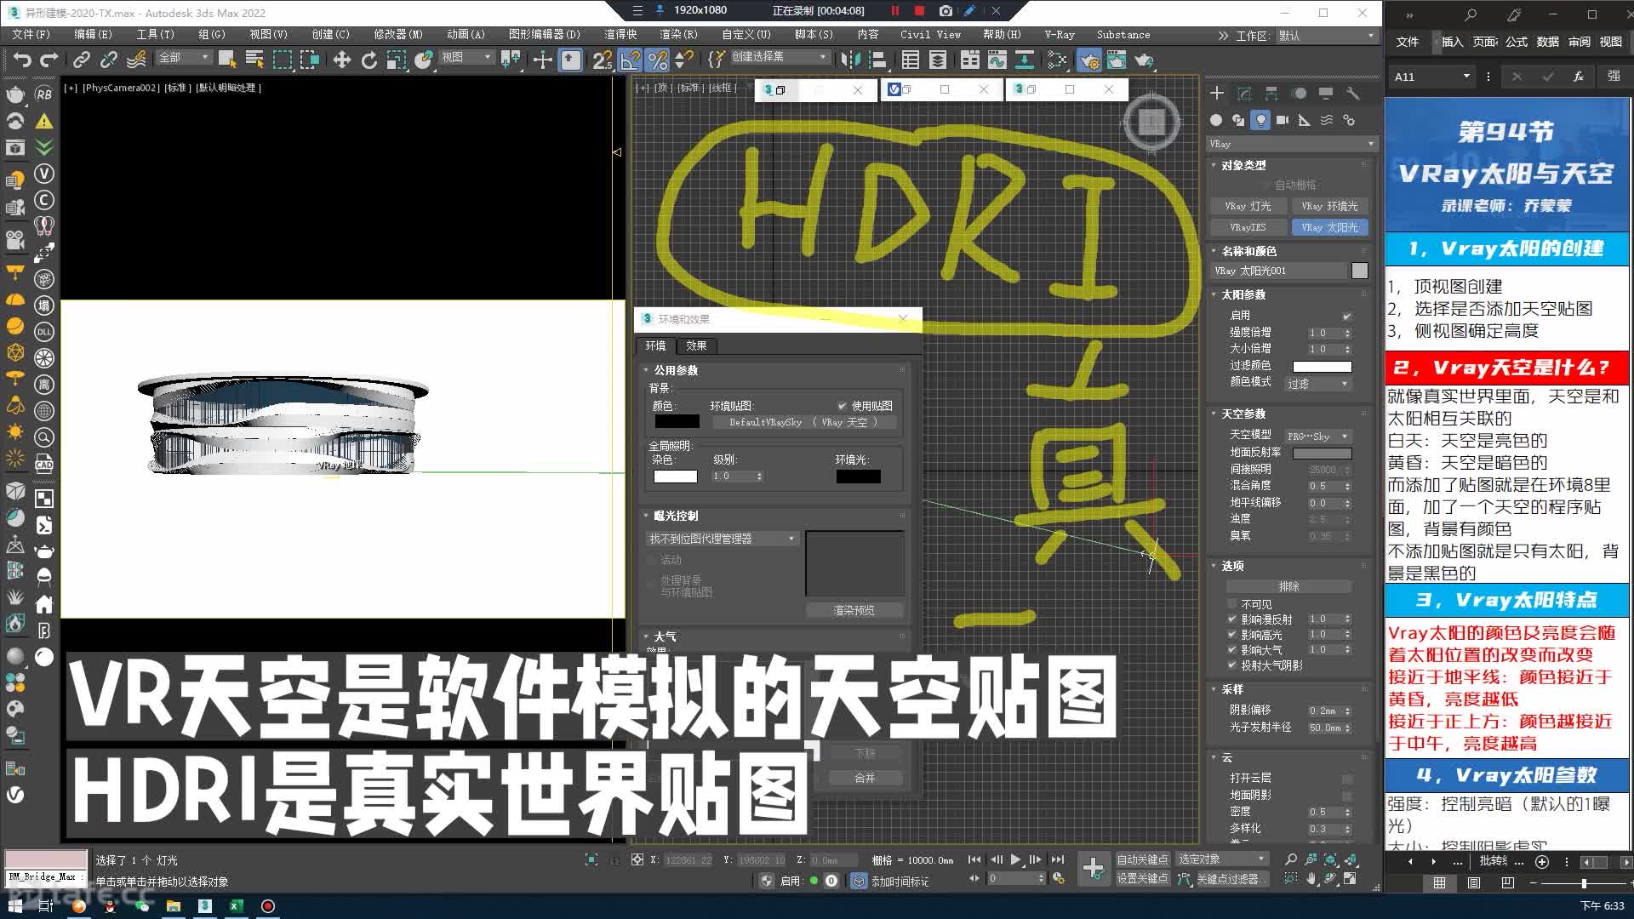Image resolution: width=1634 pixels, height=919 pixels.
Task: Open the 渲染(R) menu
Action: pos(678,35)
